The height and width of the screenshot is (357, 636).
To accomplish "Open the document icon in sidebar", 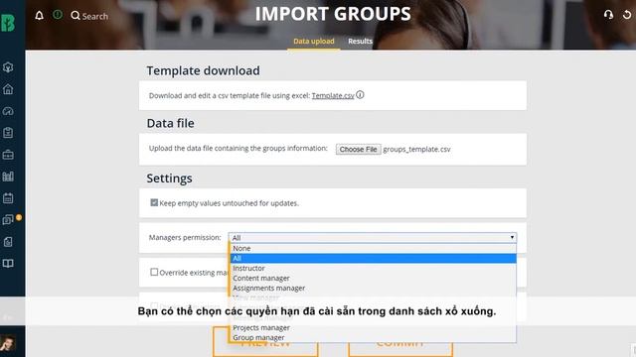I will tap(8, 242).
